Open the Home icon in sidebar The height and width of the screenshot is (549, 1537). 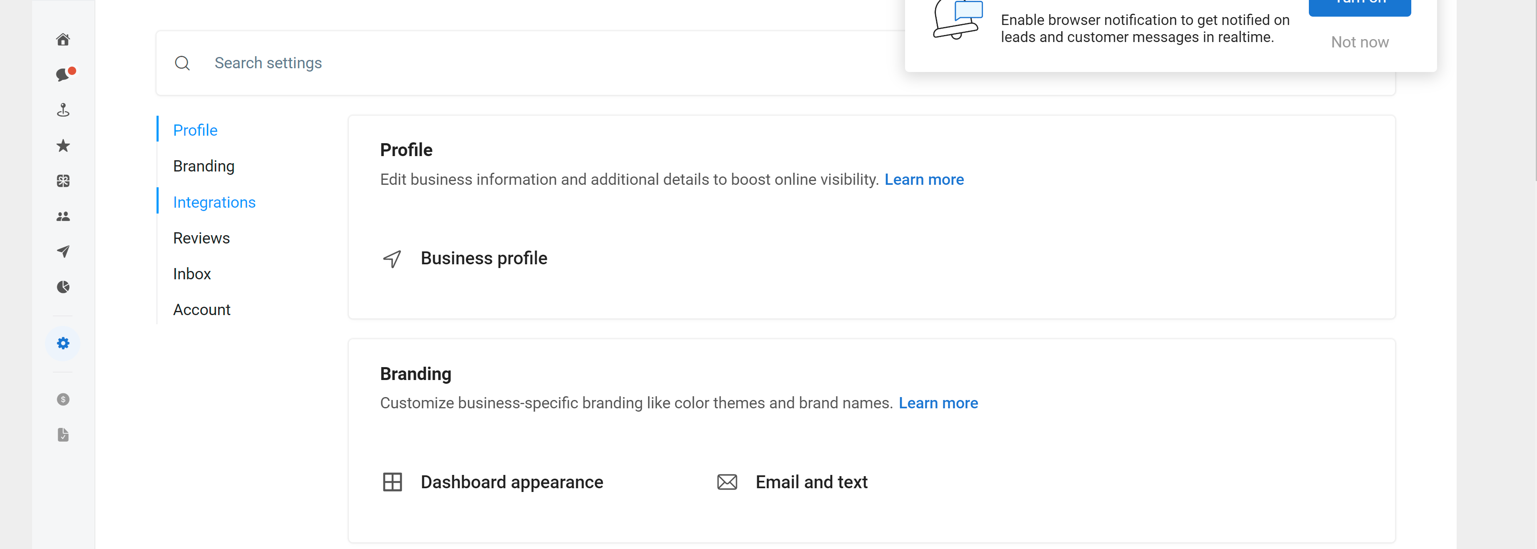tap(63, 40)
